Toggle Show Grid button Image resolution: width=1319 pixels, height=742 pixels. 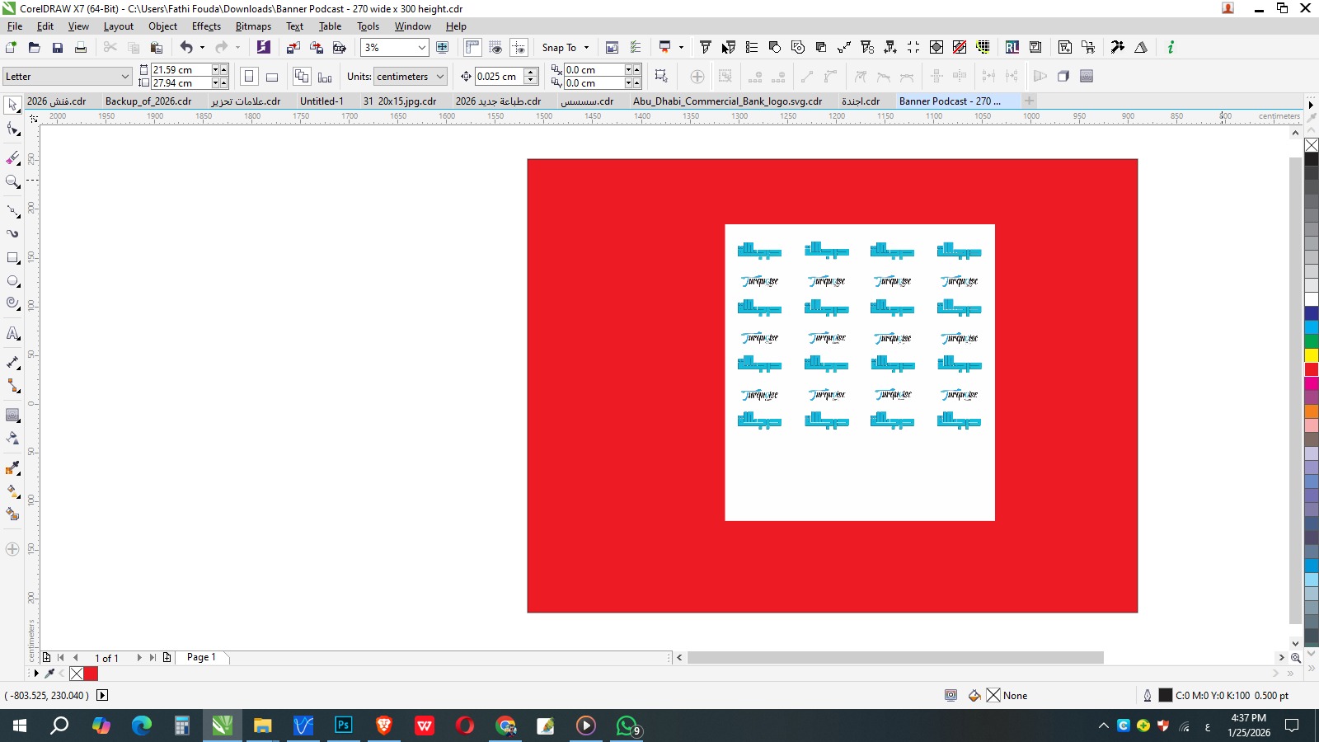pyautogui.click(x=495, y=48)
